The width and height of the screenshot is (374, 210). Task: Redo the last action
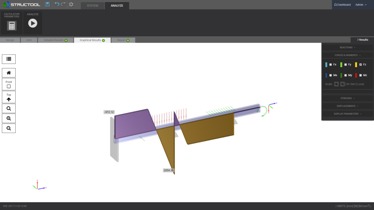click(63, 4)
